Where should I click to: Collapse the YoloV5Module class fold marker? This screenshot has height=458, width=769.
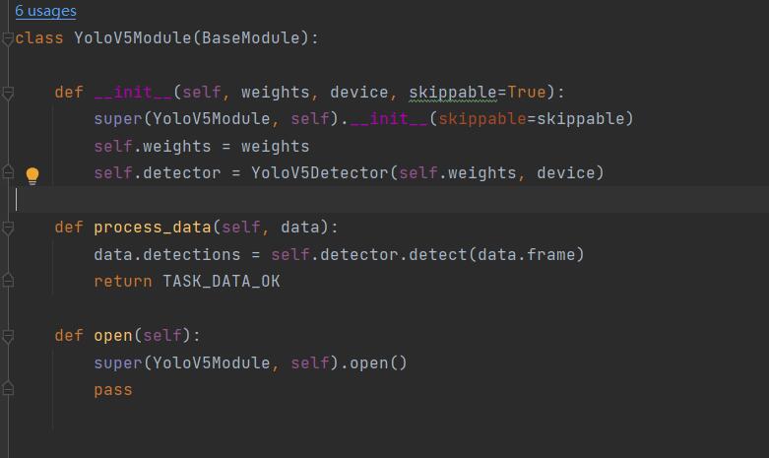(7, 38)
